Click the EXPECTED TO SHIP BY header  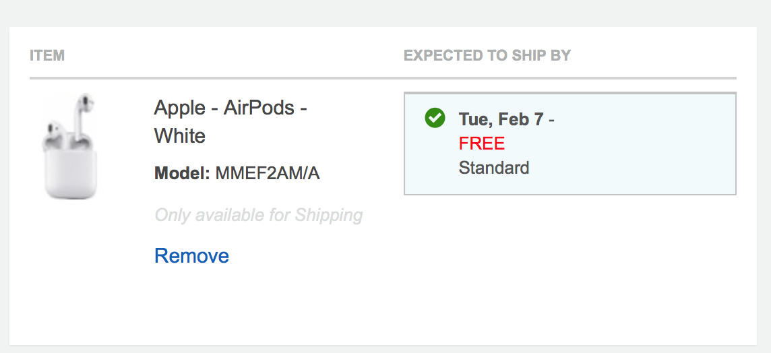click(487, 55)
